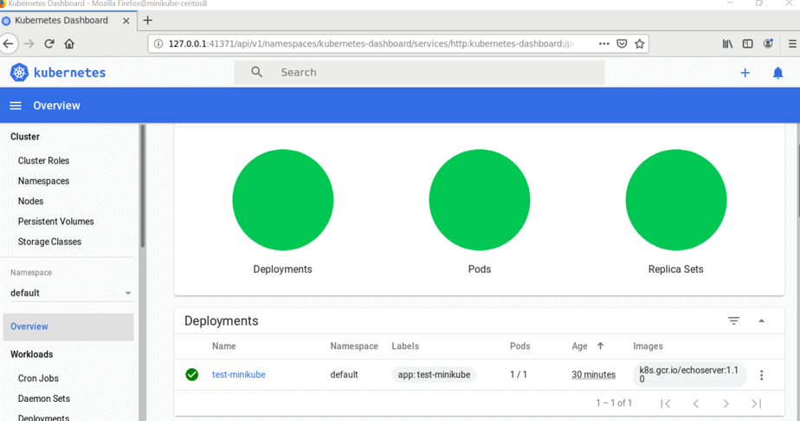Go to the browser home page icon

(x=69, y=43)
